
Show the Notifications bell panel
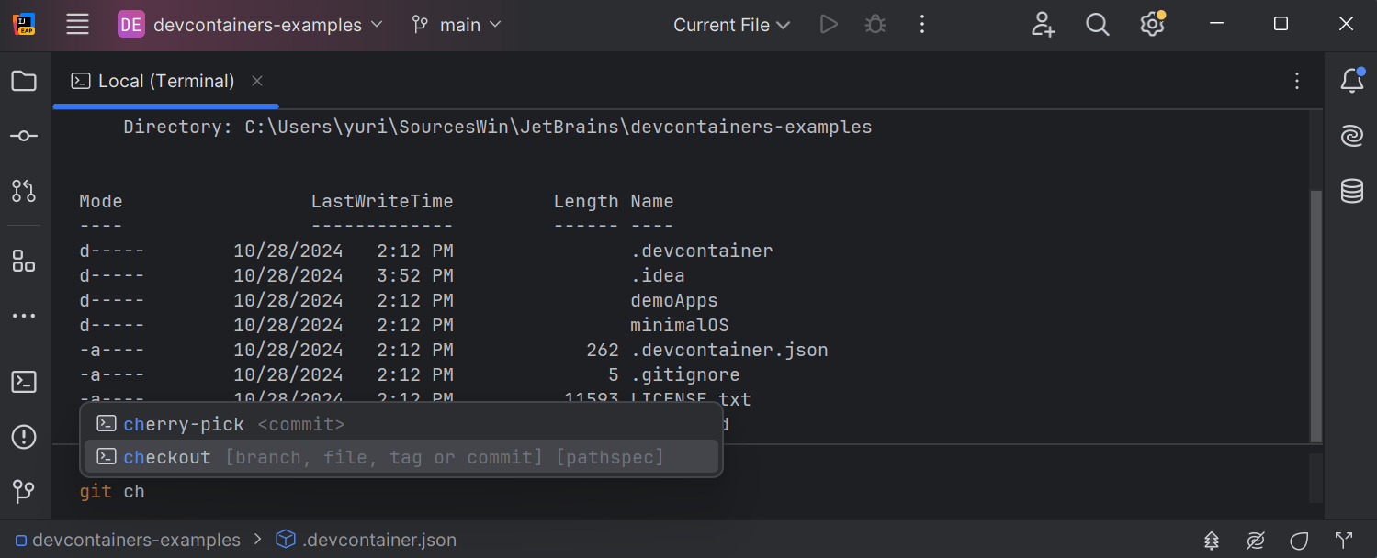point(1351,81)
